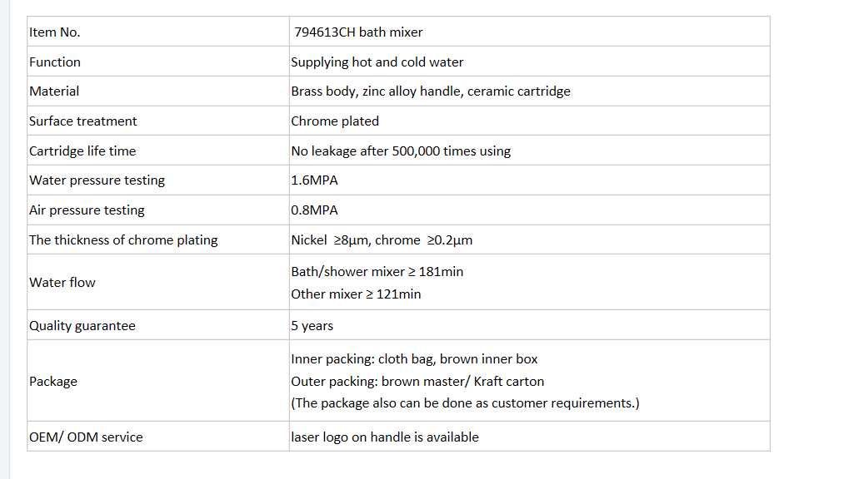Click the 'Cartridge life time' label
The height and width of the screenshot is (479, 854).
click(x=82, y=151)
